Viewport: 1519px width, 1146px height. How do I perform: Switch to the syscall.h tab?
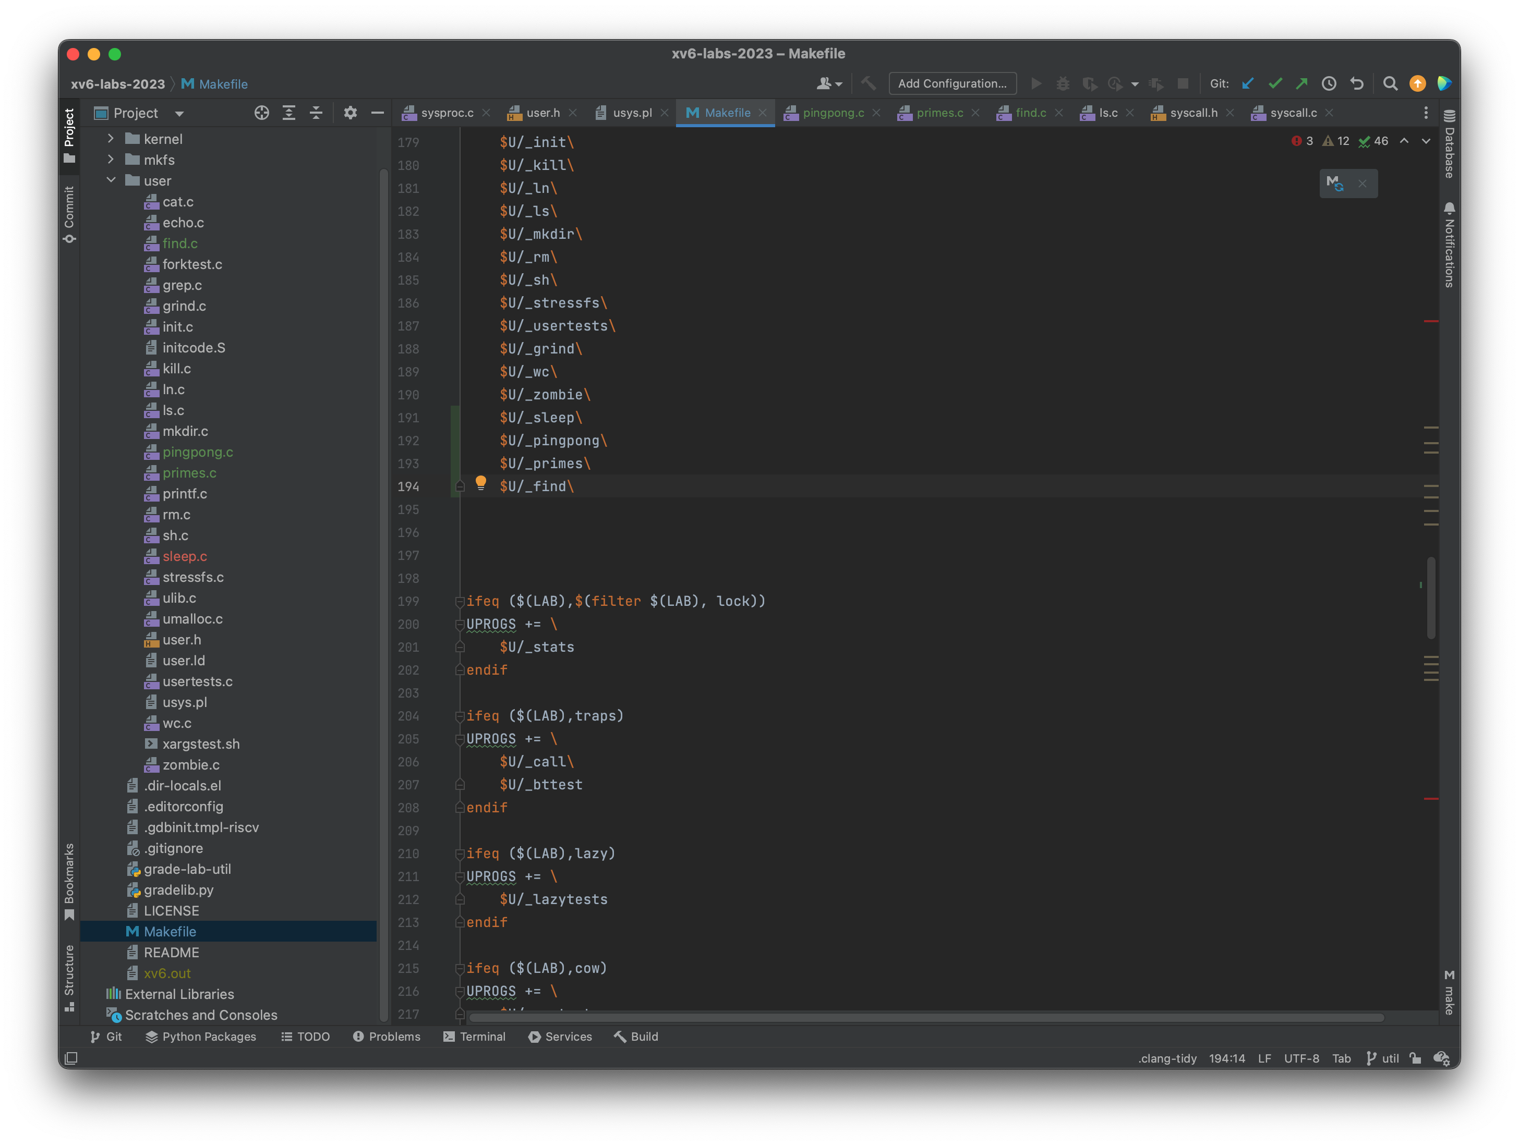(x=1193, y=113)
